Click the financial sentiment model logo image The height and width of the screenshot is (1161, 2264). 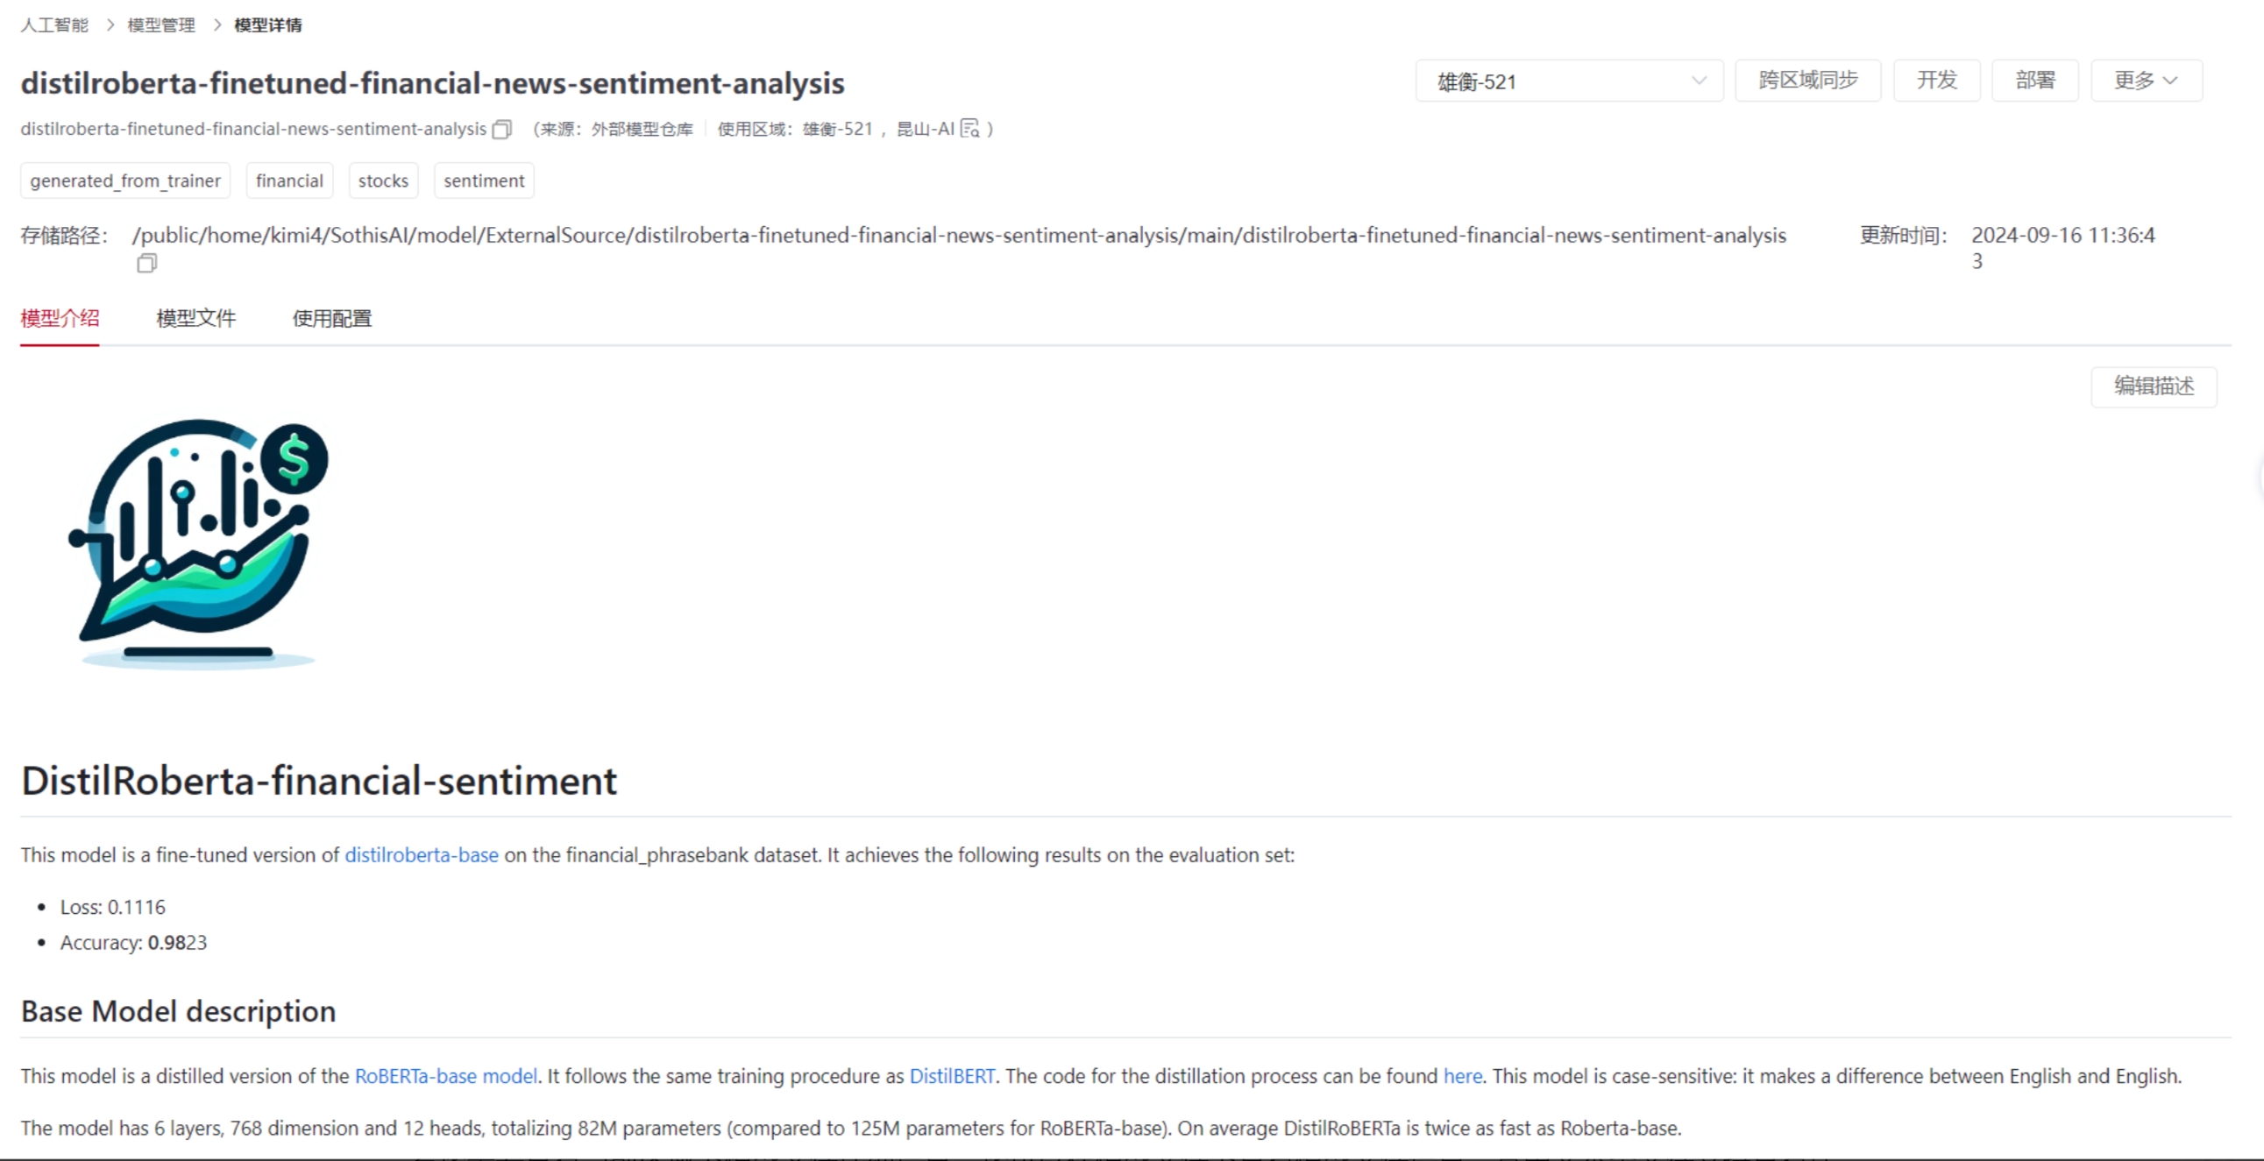tap(201, 543)
